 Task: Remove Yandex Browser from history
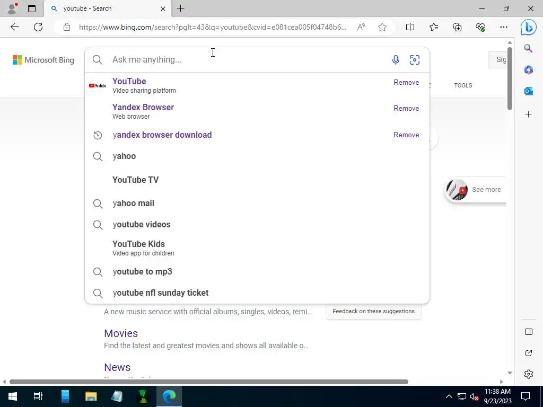pyautogui.click(x=406, y=108)
